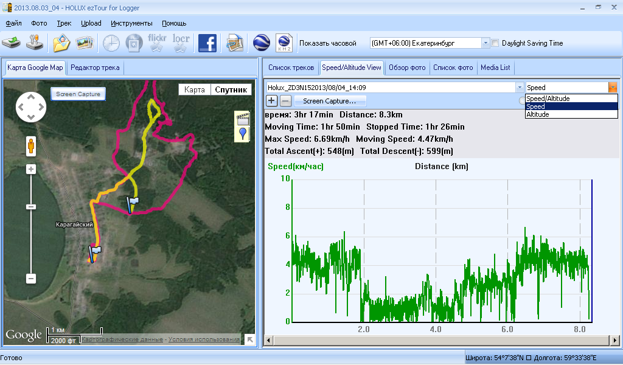Click the Карагайский place label on map
The width and height of the screenshot is (623, 365).
point(74,224)
